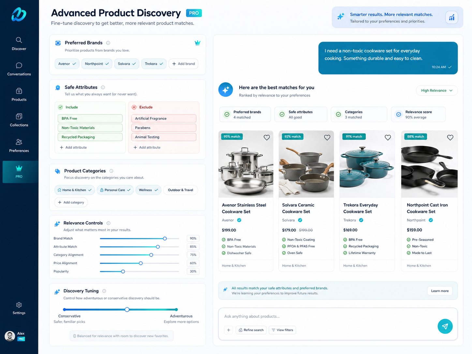Enable the Outdoor & Travel category
472x354 pixels.
181,190
